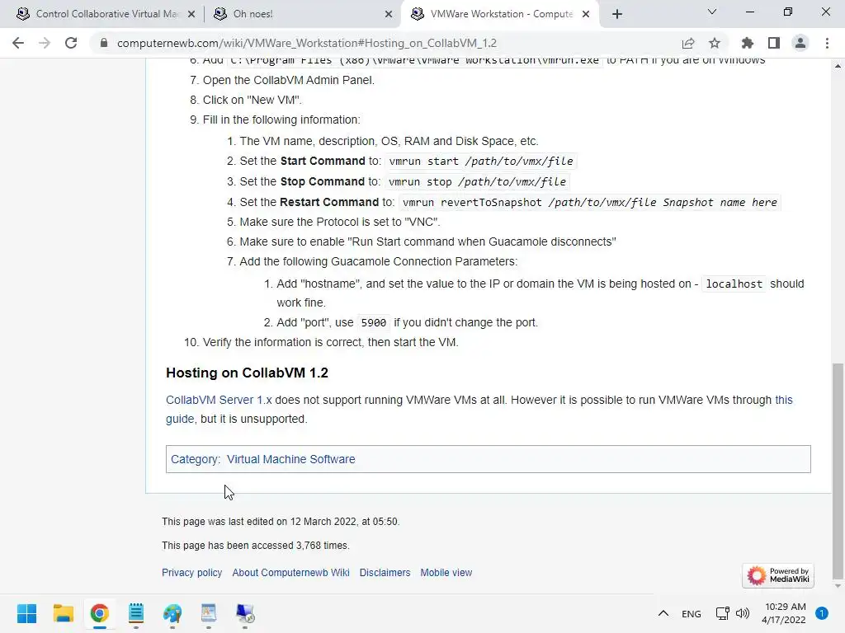
Task: Open the notification badge
Action: pos(822,613)
